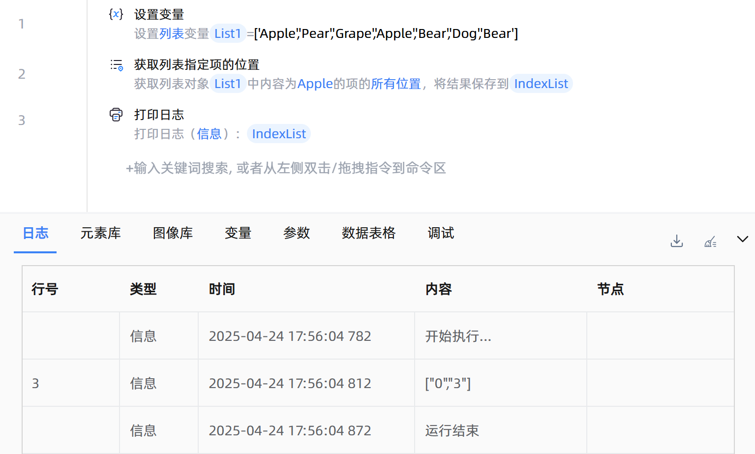Click the 所有位置 option link

coord(396,84)
